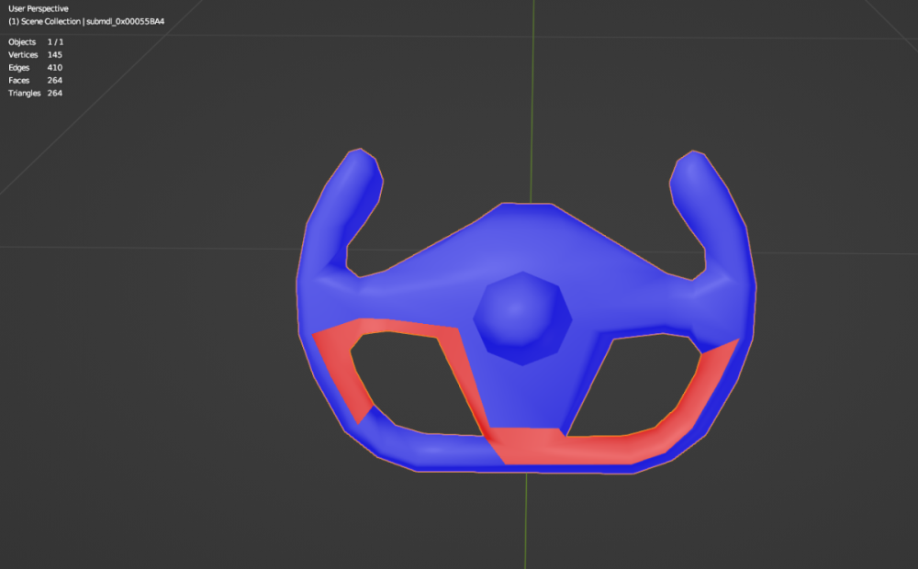Viewport: 918px width, 569px height.
Task: Click the red face at the bottom center
Action: point(532,444)
